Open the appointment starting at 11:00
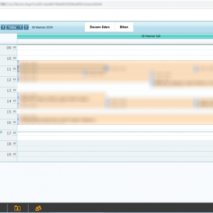Viewport: 213px width, 213px height. [62, 67]
